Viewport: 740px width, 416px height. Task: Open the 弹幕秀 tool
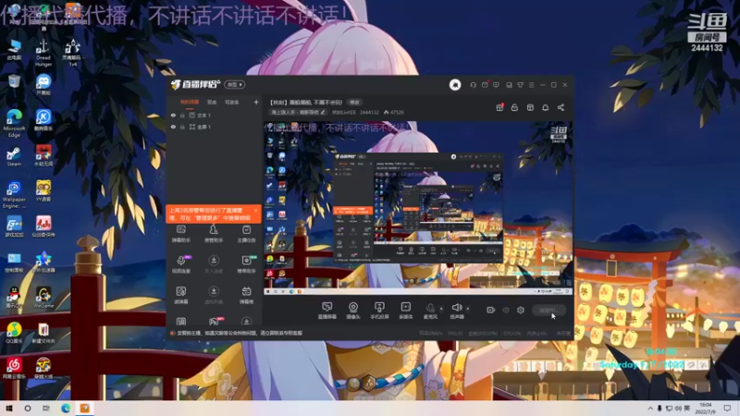pyautogui.click(x=246, y=295)
